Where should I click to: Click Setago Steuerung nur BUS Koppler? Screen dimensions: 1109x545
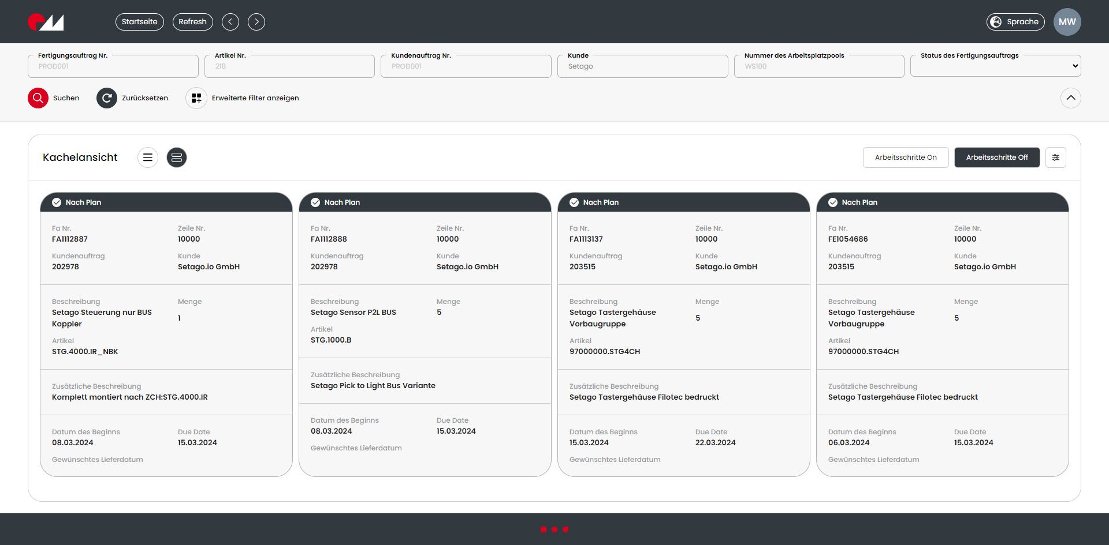(102, 318)
